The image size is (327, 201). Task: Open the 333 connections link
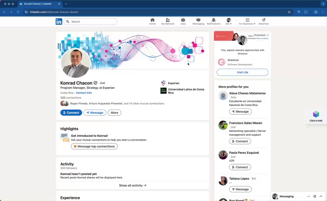(71, 98)
